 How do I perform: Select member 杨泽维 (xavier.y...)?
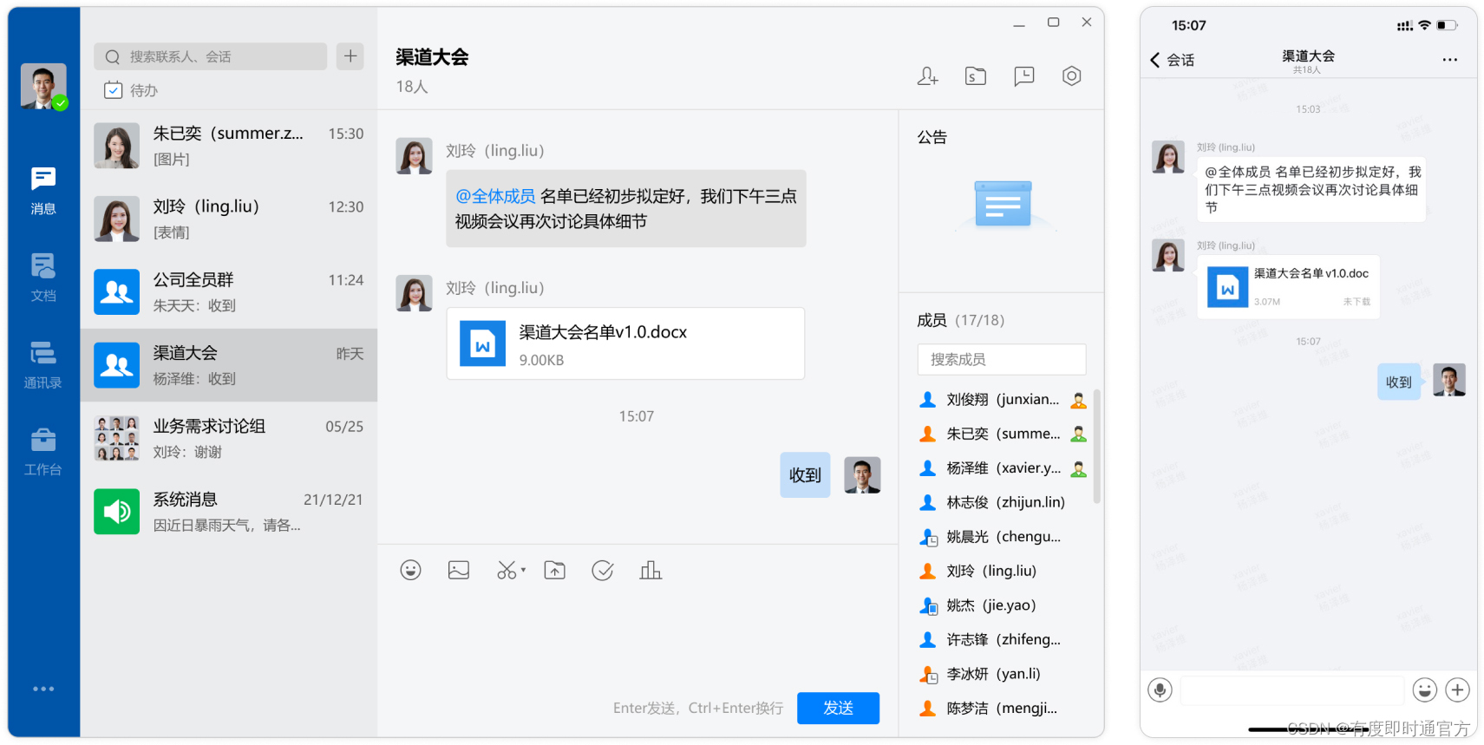1002,468
